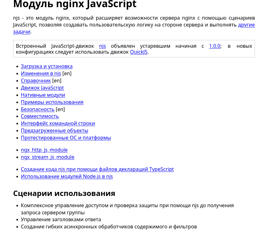
Task: Open "Изменения в njs" link
Action: point(41,74)
